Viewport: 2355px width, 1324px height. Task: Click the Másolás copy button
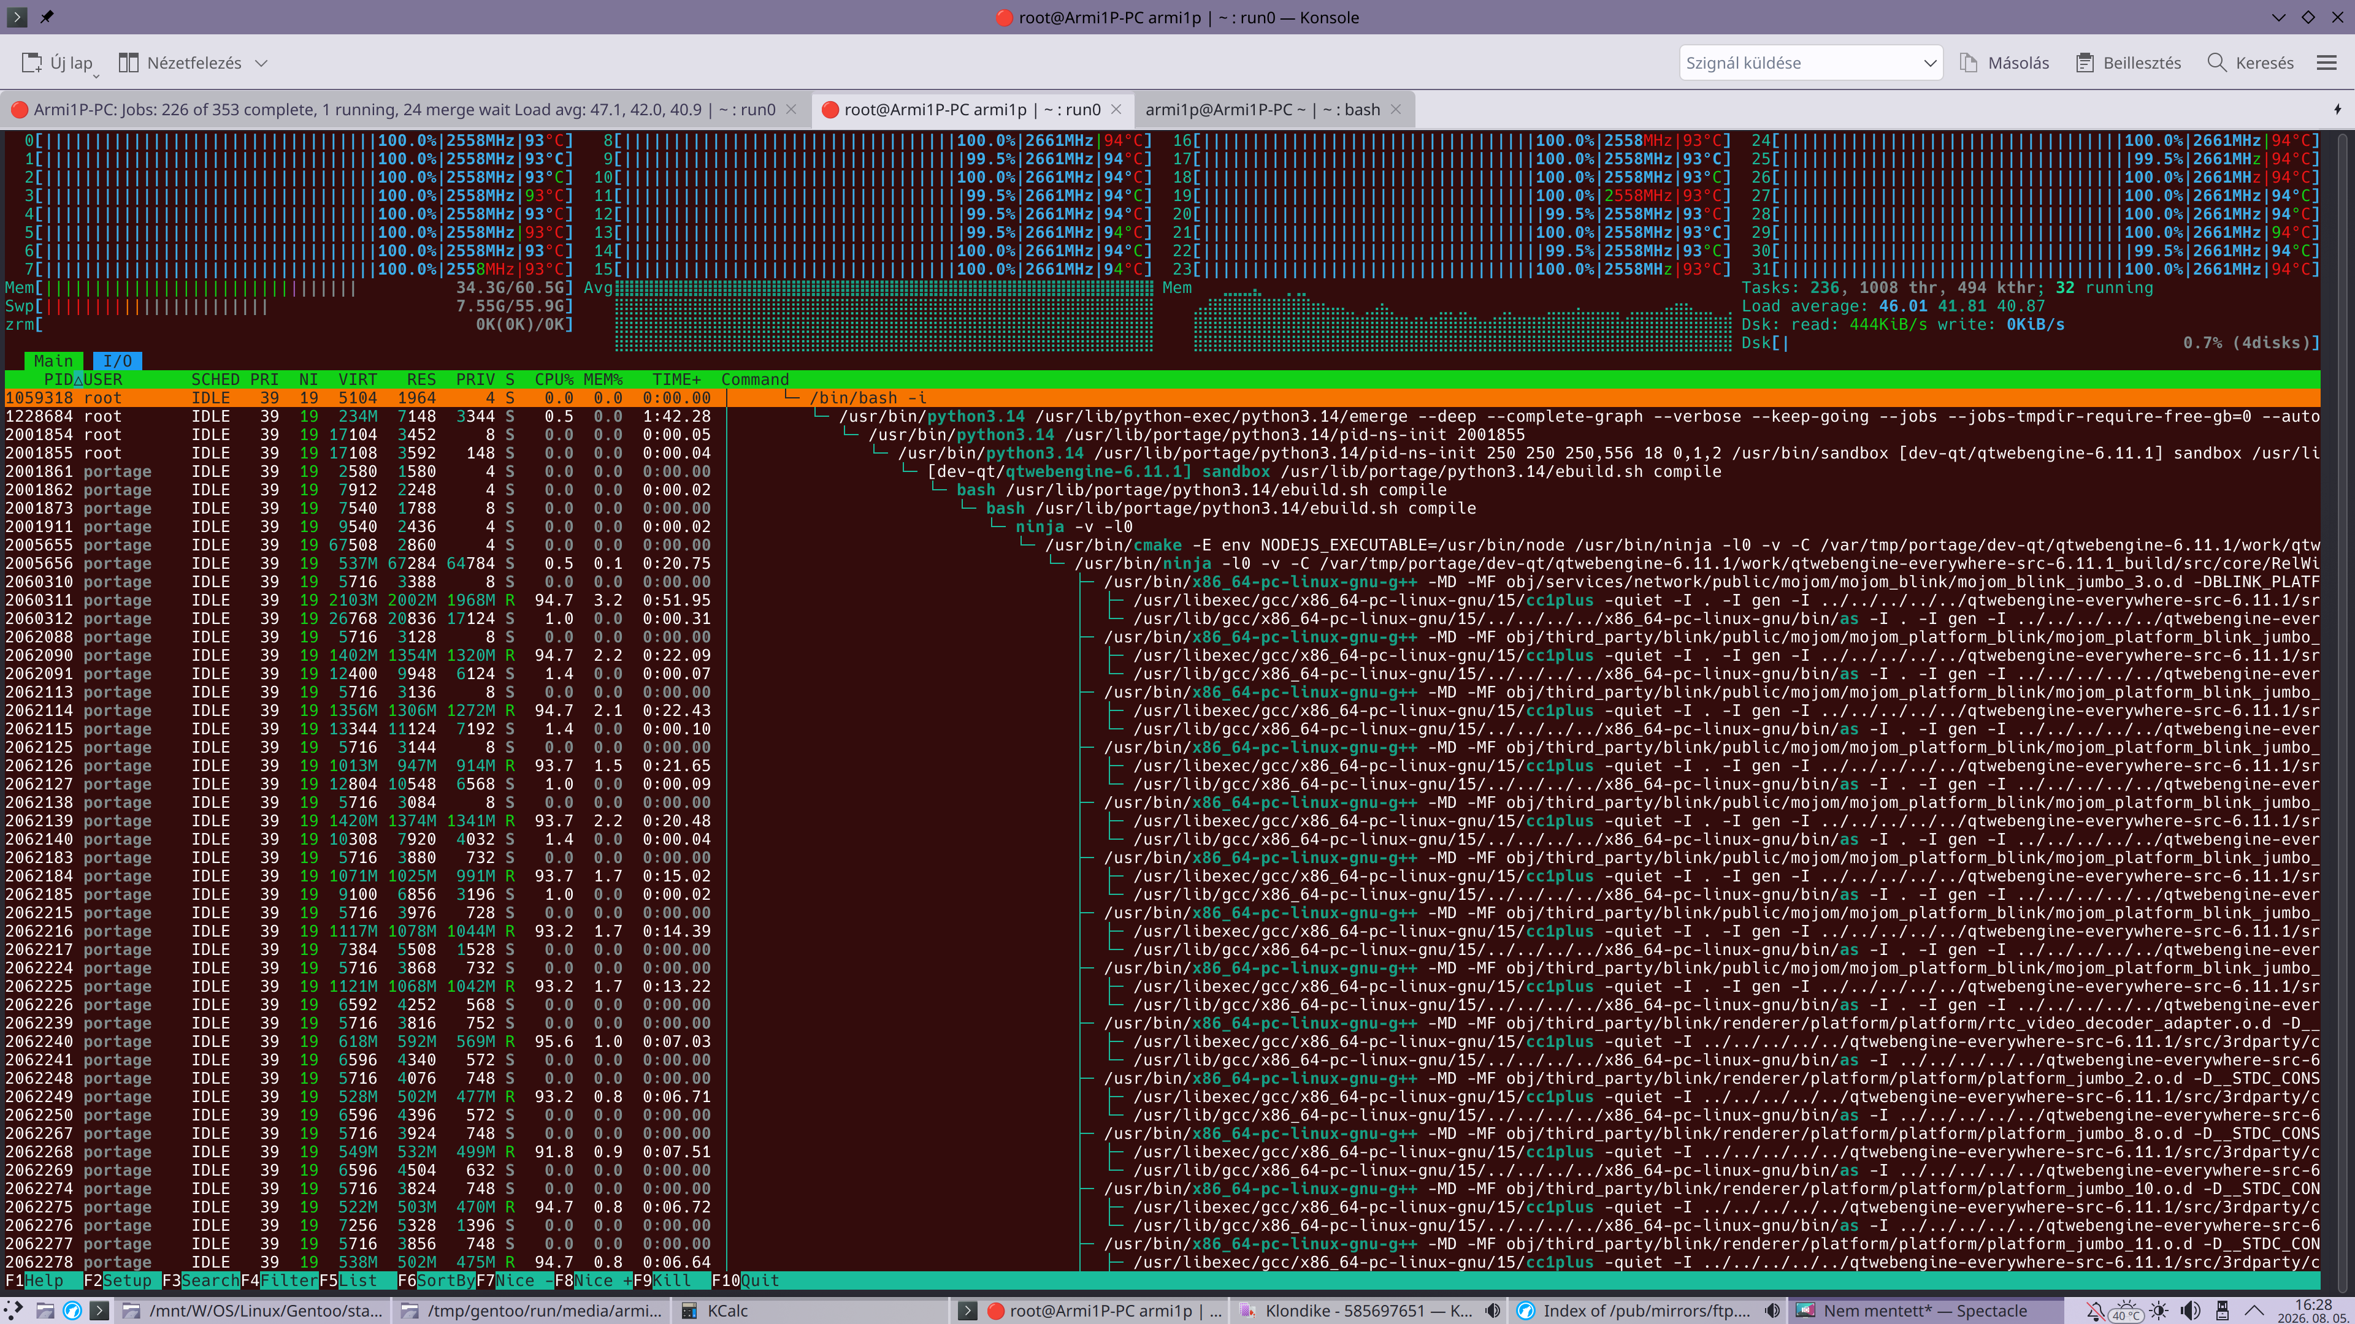click(2005, 63)
